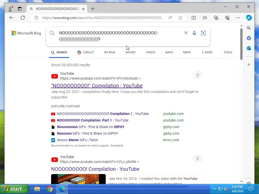The height and width of the screenshot is (194, 259).
Task: Open Outlook in the sidebar
Action: pos(249,48)
